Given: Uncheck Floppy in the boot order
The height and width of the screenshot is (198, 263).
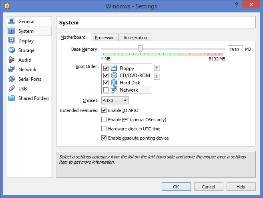Looking at the screenshot, I should point(106,68).
